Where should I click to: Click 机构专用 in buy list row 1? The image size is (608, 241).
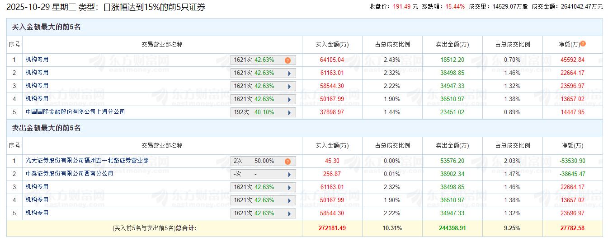(37, 60)
